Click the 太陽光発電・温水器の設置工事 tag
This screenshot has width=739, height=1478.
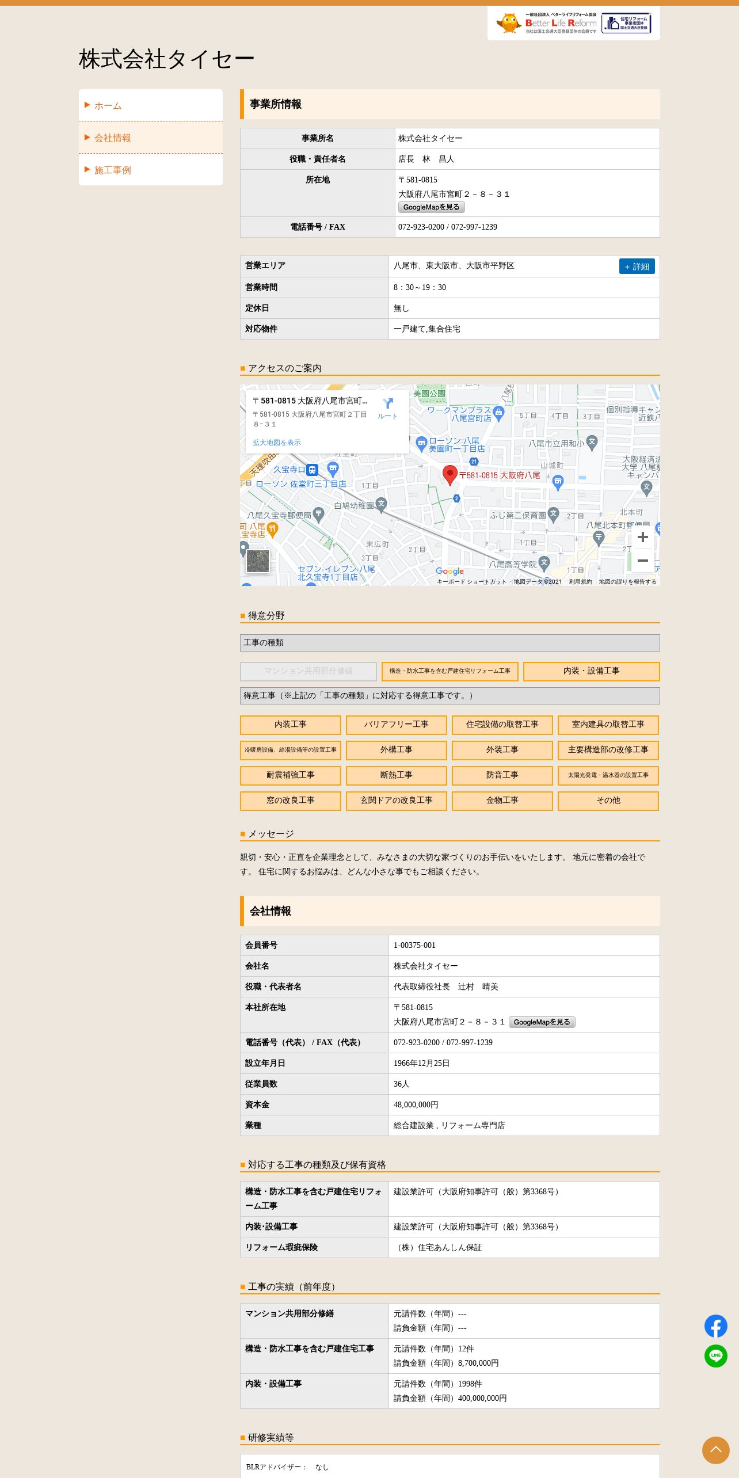[608, 775]
